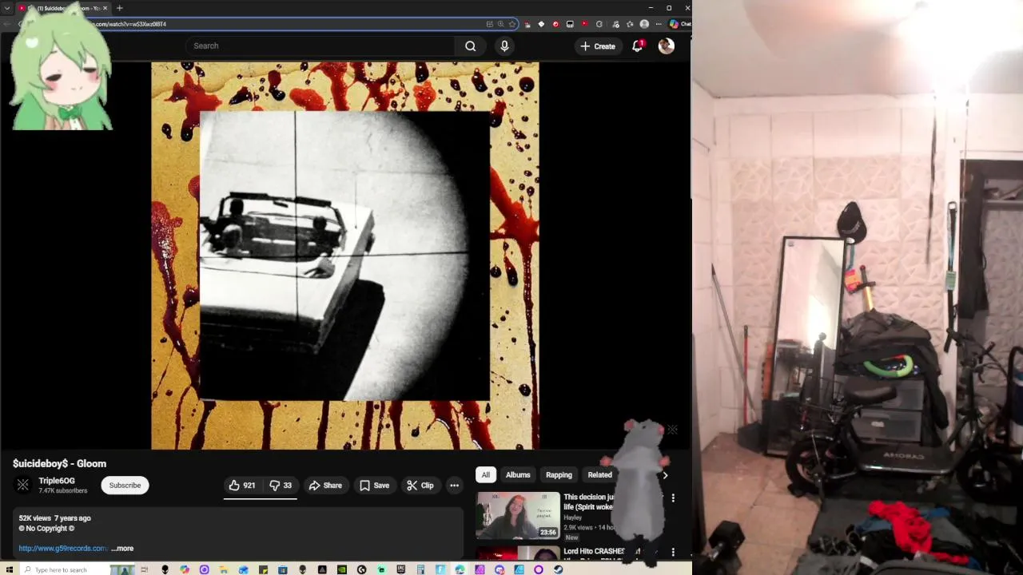Screen dimensions: 1023x575
Task: Click the Gloom video player artwork
Action: [x=344, y=256]
